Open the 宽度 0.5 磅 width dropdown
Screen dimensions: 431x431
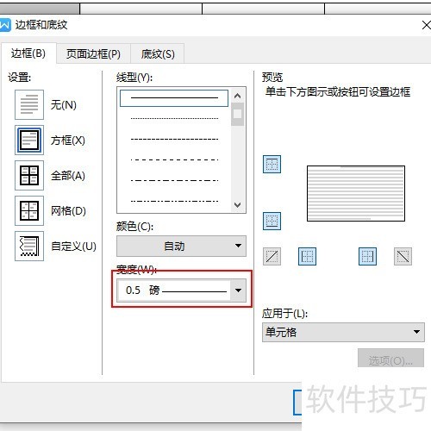tap(181, 290)
